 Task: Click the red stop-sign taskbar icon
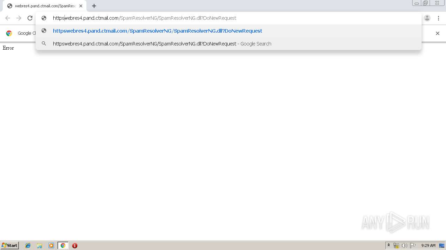[75, 245]
